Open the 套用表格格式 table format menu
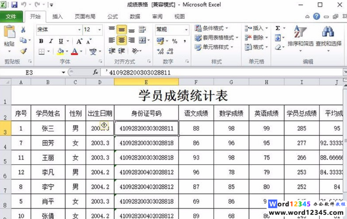 click(216, 37)
